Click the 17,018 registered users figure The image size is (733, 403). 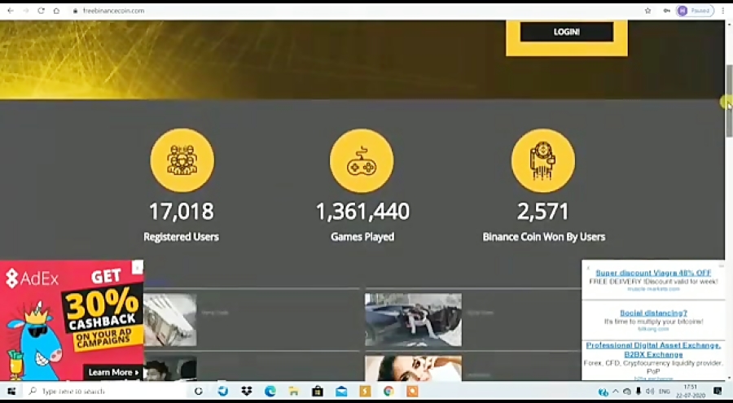(182, 212)
